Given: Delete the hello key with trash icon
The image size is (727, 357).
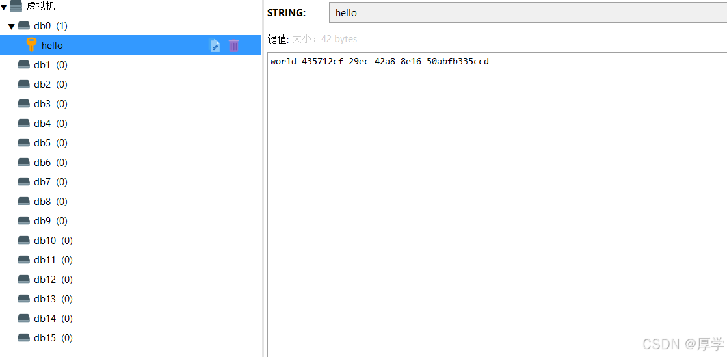Looking at the screenshot, I should point(233,46).
